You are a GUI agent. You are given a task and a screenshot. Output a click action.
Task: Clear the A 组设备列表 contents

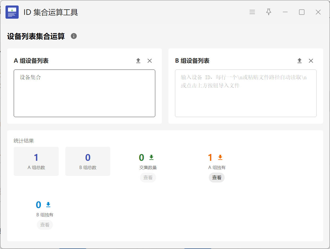[150, 61]
